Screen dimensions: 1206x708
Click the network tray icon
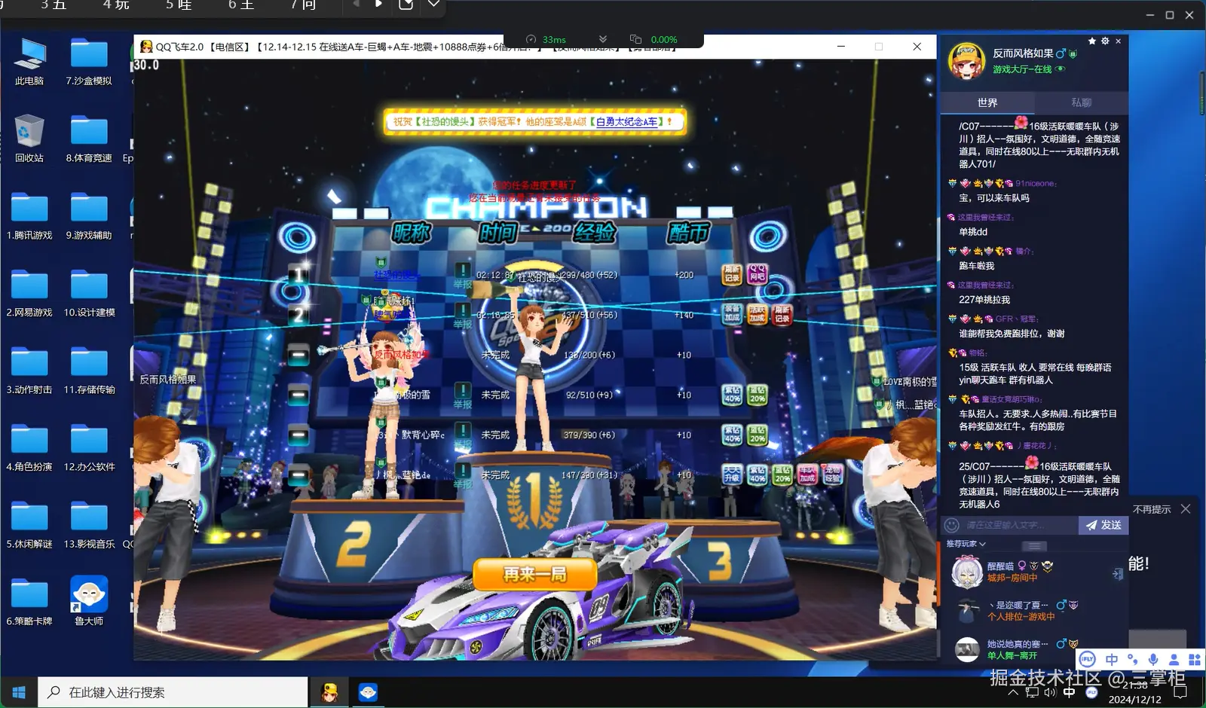[x=1032, y=692]
